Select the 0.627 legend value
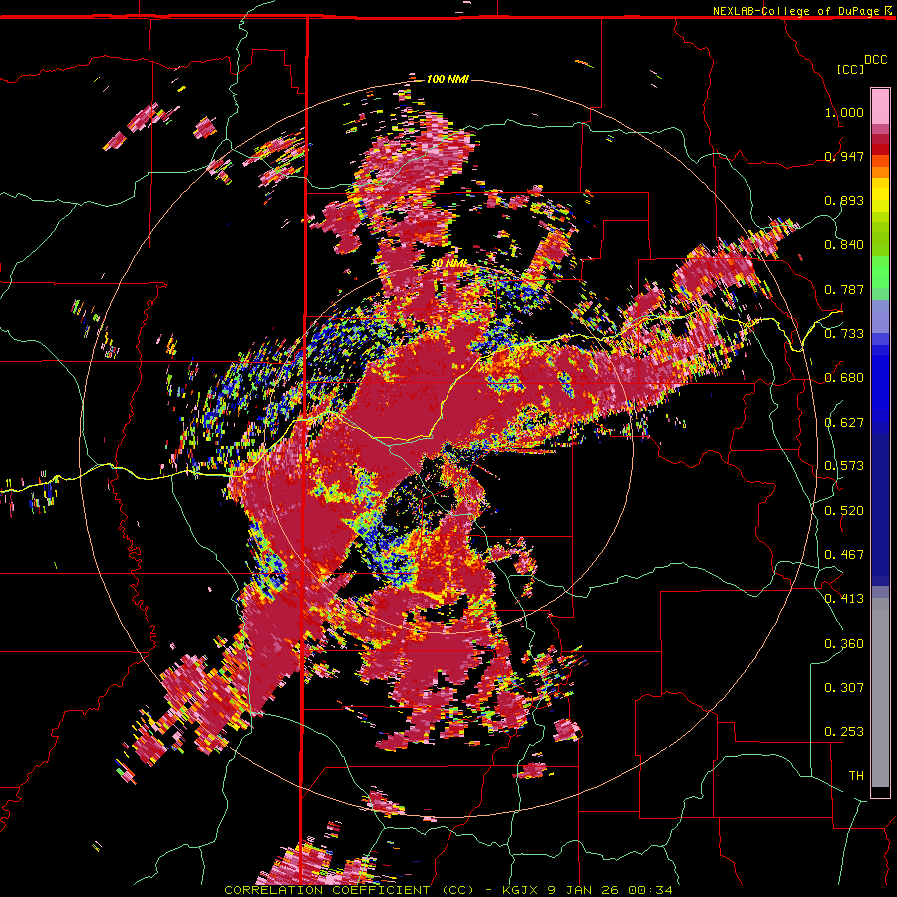Image resolution: width=897 pixels, height=897 pixels. click(844, 423)
